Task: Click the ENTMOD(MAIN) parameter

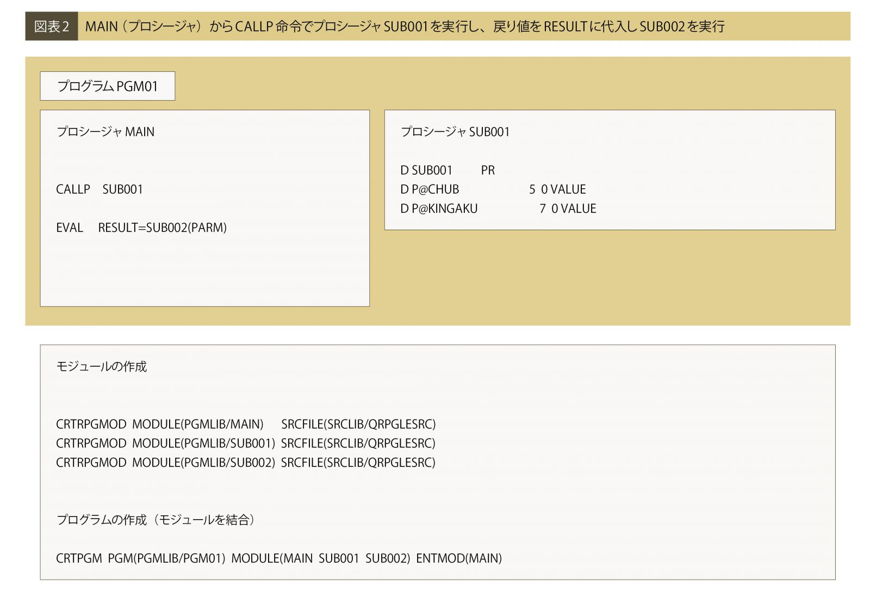Action: 458,558
